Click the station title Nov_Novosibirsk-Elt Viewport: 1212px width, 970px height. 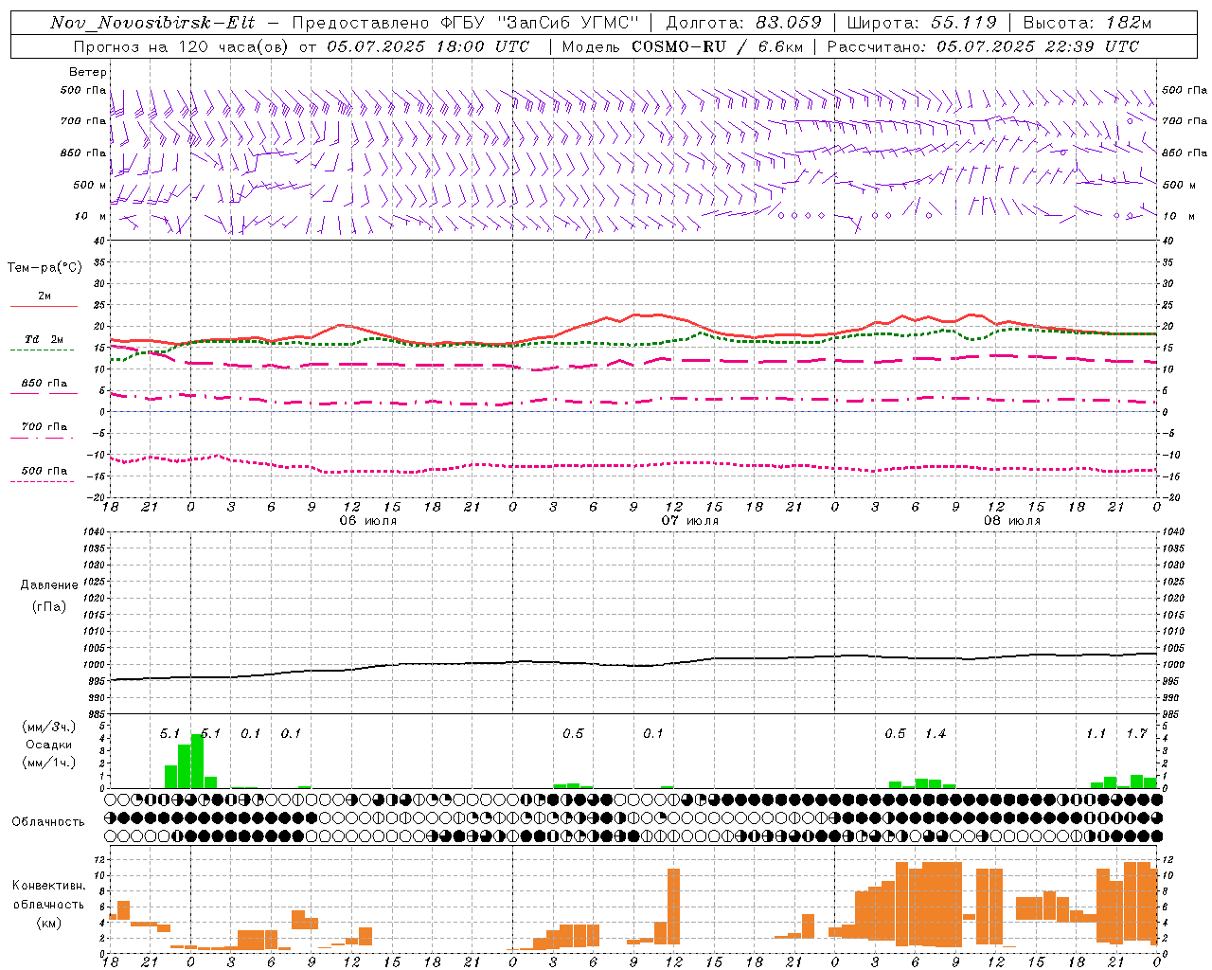pyautogui.click(x=151, y=23)
